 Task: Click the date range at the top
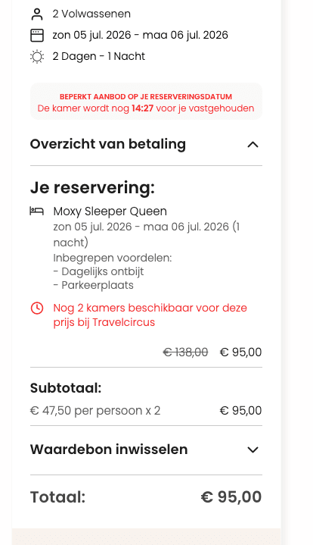(x=141, y=35)
